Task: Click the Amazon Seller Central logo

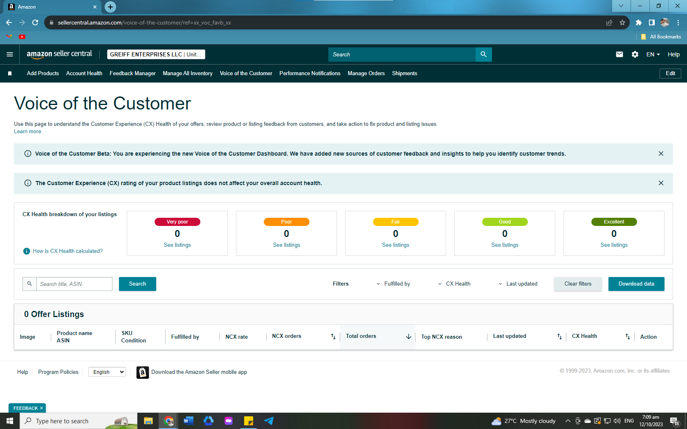Action: 59,54
